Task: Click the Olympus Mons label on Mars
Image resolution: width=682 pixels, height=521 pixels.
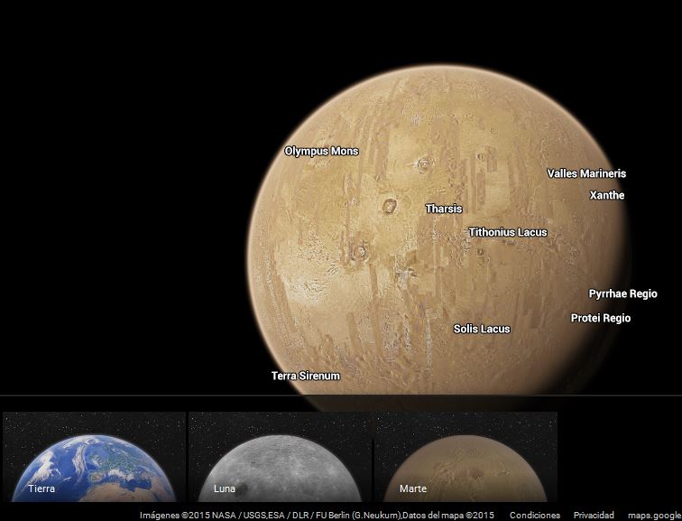Action: (321, 151)
